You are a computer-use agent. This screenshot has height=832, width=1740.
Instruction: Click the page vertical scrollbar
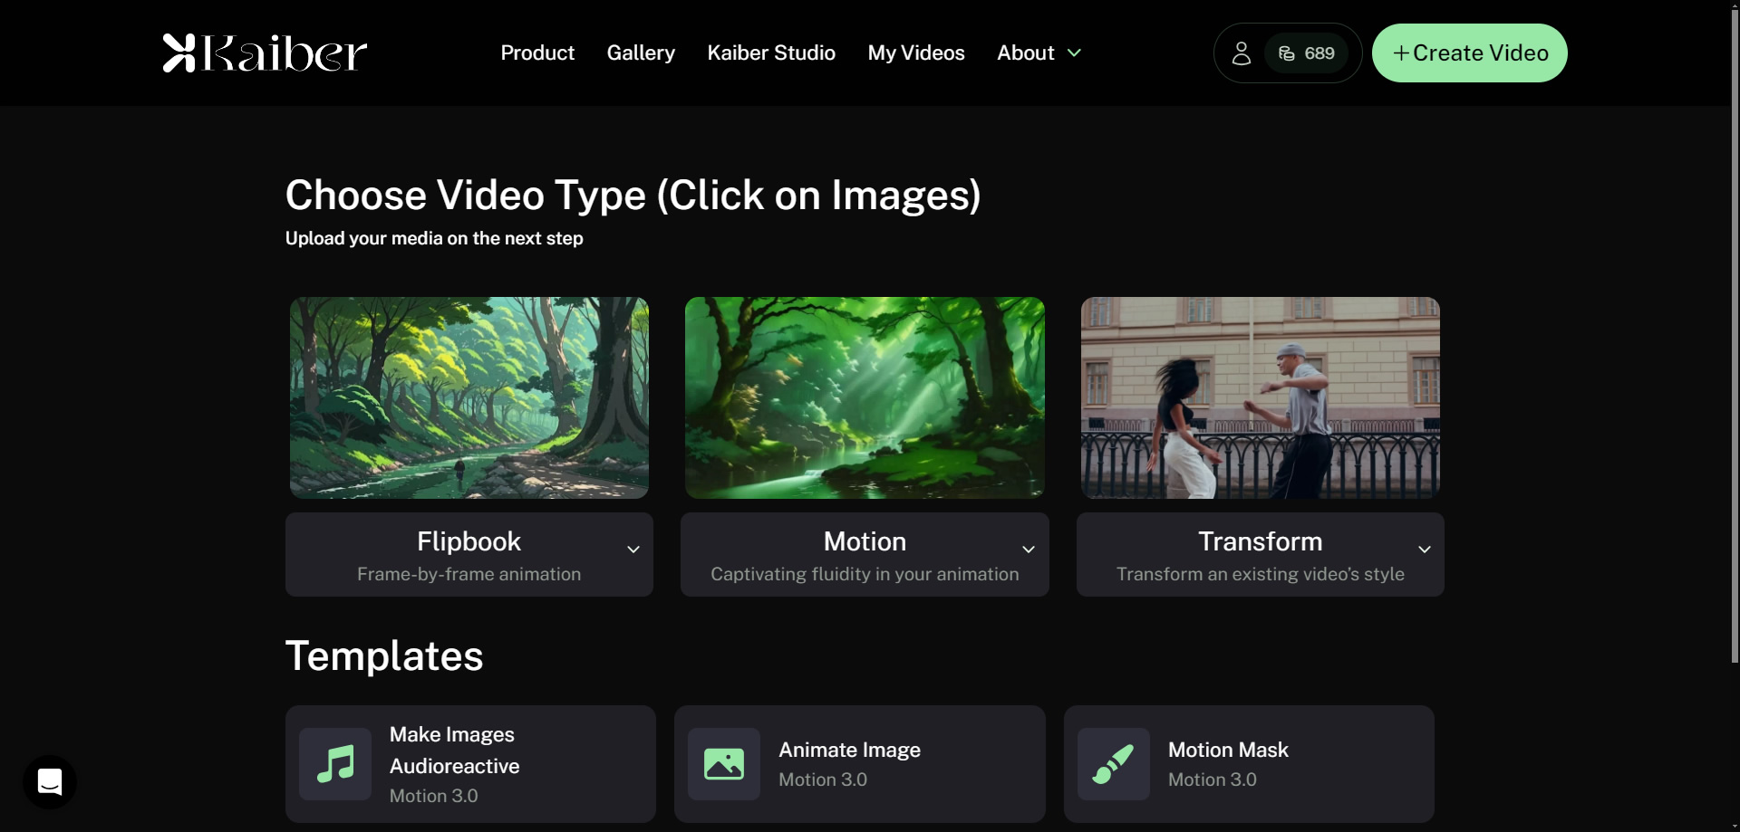(x=1735, y=335)
